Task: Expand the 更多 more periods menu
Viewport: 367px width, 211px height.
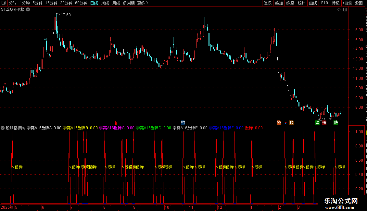Action: [143, 3]
